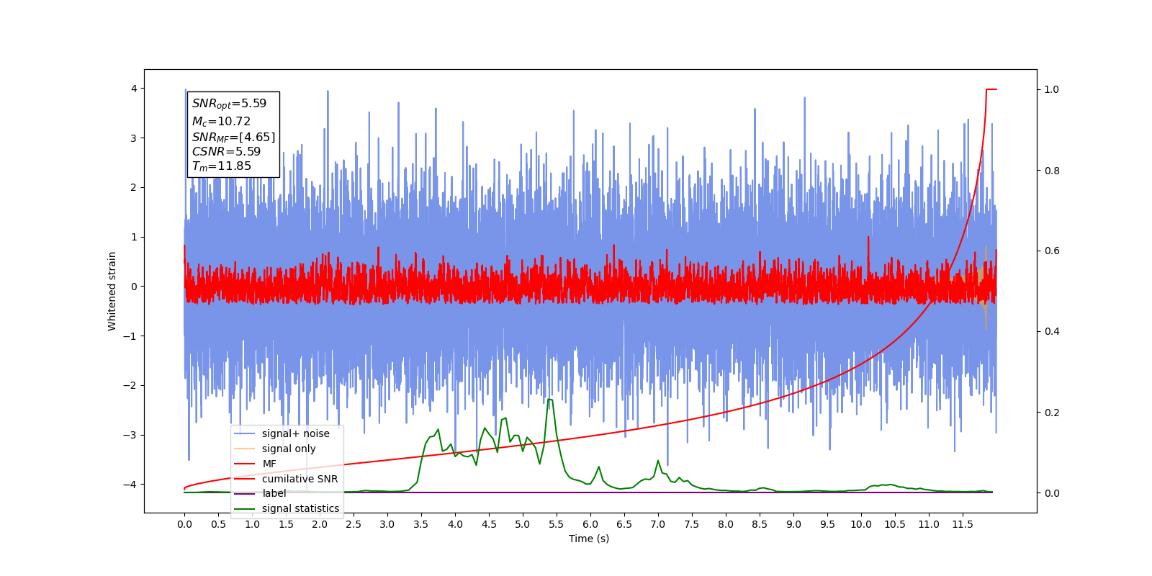Viewport: 1152px width, 576px height.
Task: Click the x-axis tick label 5.5
Action: [557, 524]
